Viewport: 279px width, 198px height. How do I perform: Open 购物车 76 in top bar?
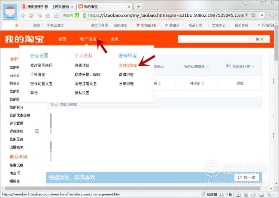pyautogui.click(x=146, y=25)
